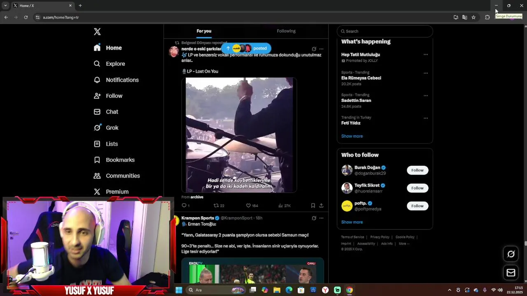Viewport: 527px width, 296px height.
Task: Open the Chrome translate icon
Action: 464,17
